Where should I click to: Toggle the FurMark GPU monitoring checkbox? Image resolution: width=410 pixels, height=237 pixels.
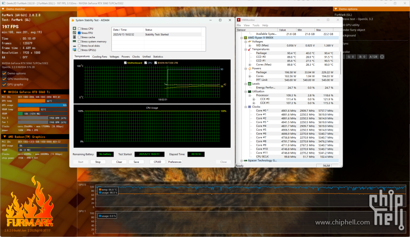click(x=4, y=79)
